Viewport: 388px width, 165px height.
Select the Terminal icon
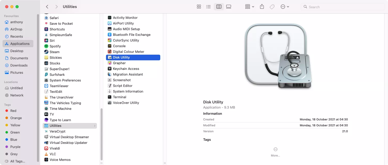[x=110, y=97]
